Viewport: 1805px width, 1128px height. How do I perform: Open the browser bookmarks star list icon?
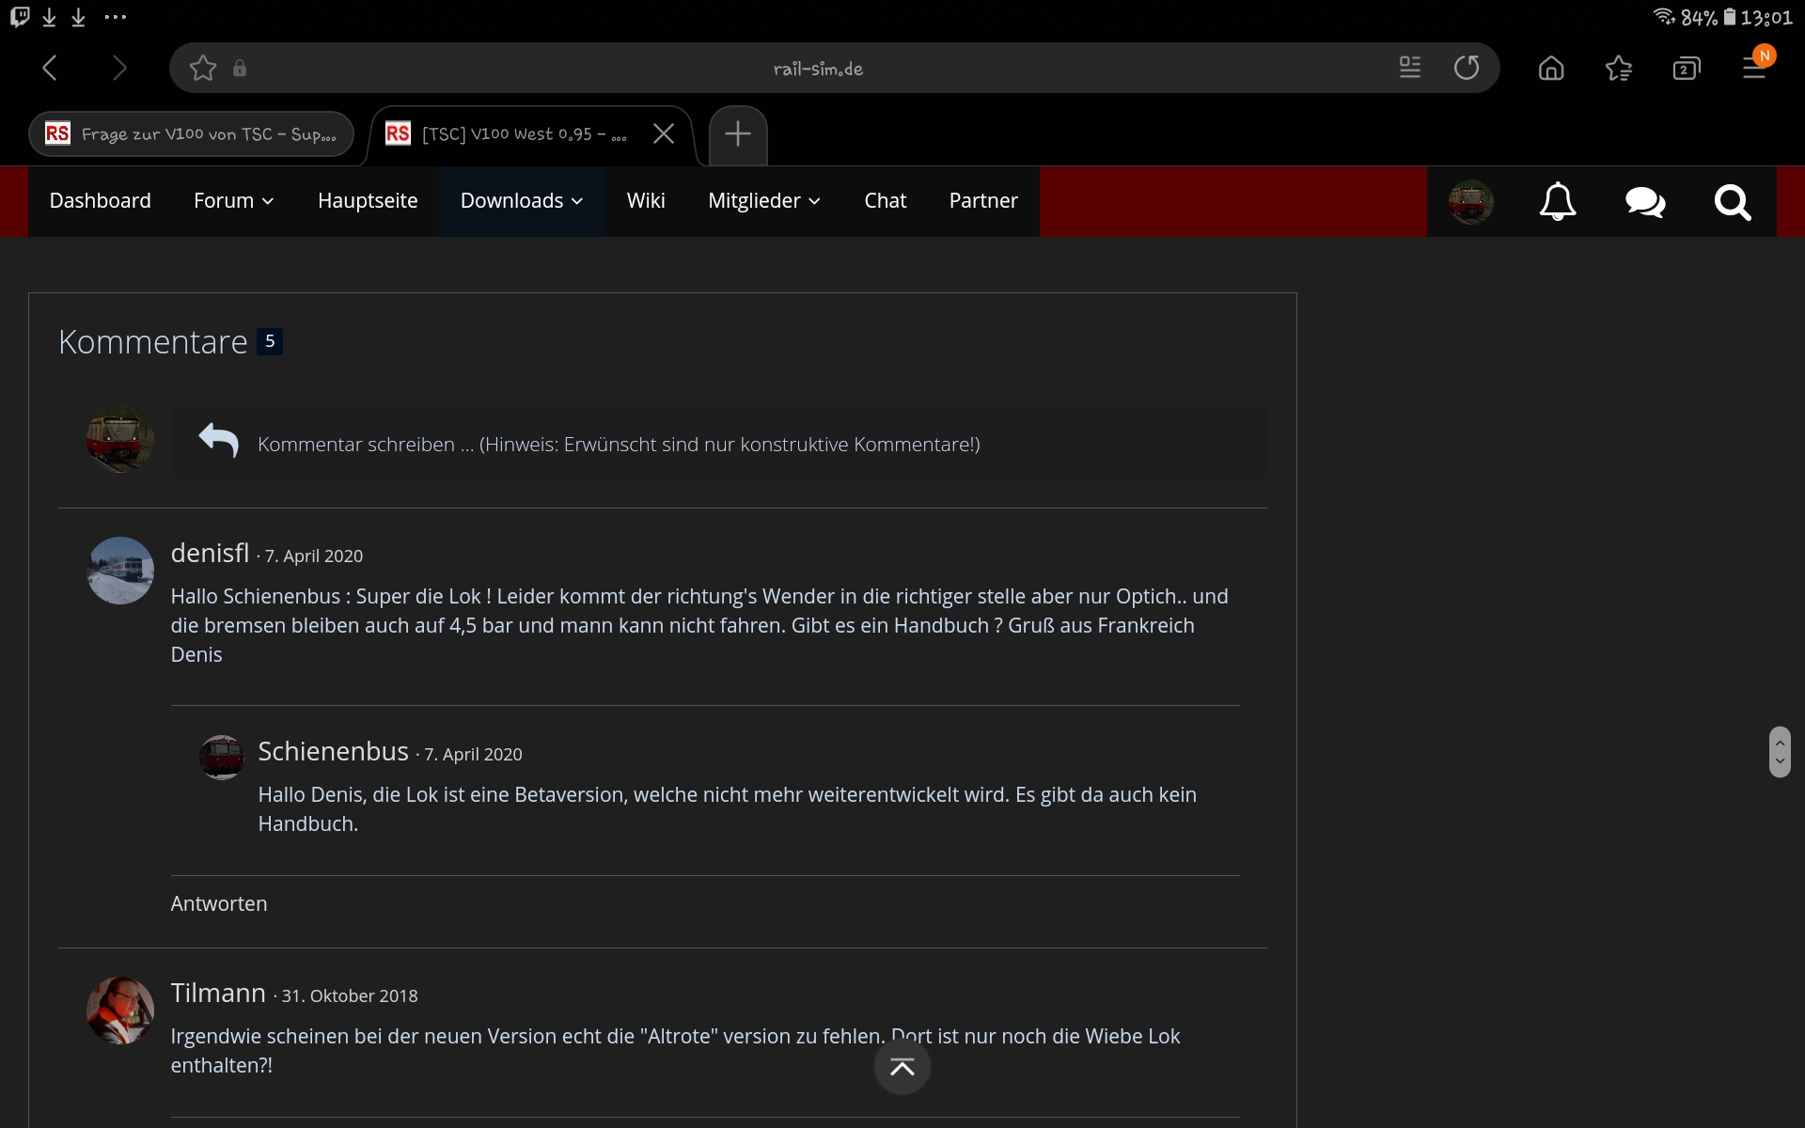(1619, 68)
